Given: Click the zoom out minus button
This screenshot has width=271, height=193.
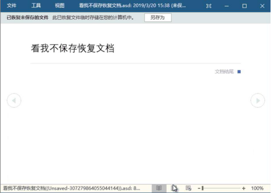Looking at the screenshot, I should 199,188.
